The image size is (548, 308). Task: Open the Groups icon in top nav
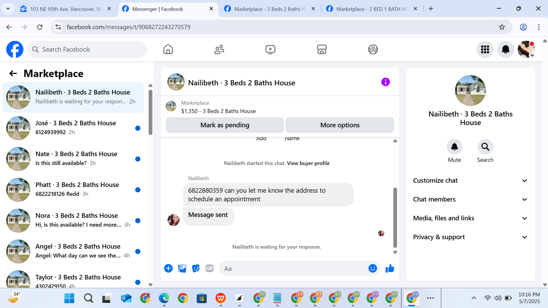pyautogui.click(x=373, y=49)
